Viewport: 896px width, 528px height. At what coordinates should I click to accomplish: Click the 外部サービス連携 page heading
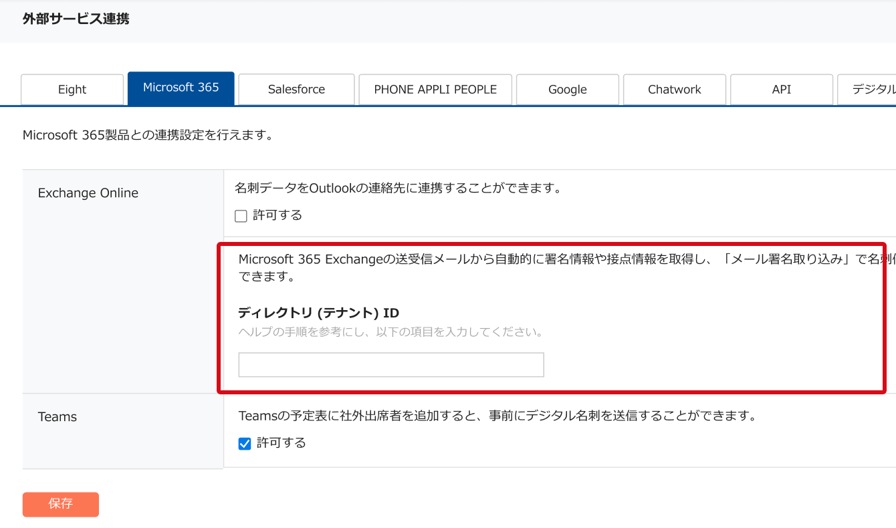pyautogui.click(x=76, y=19)
